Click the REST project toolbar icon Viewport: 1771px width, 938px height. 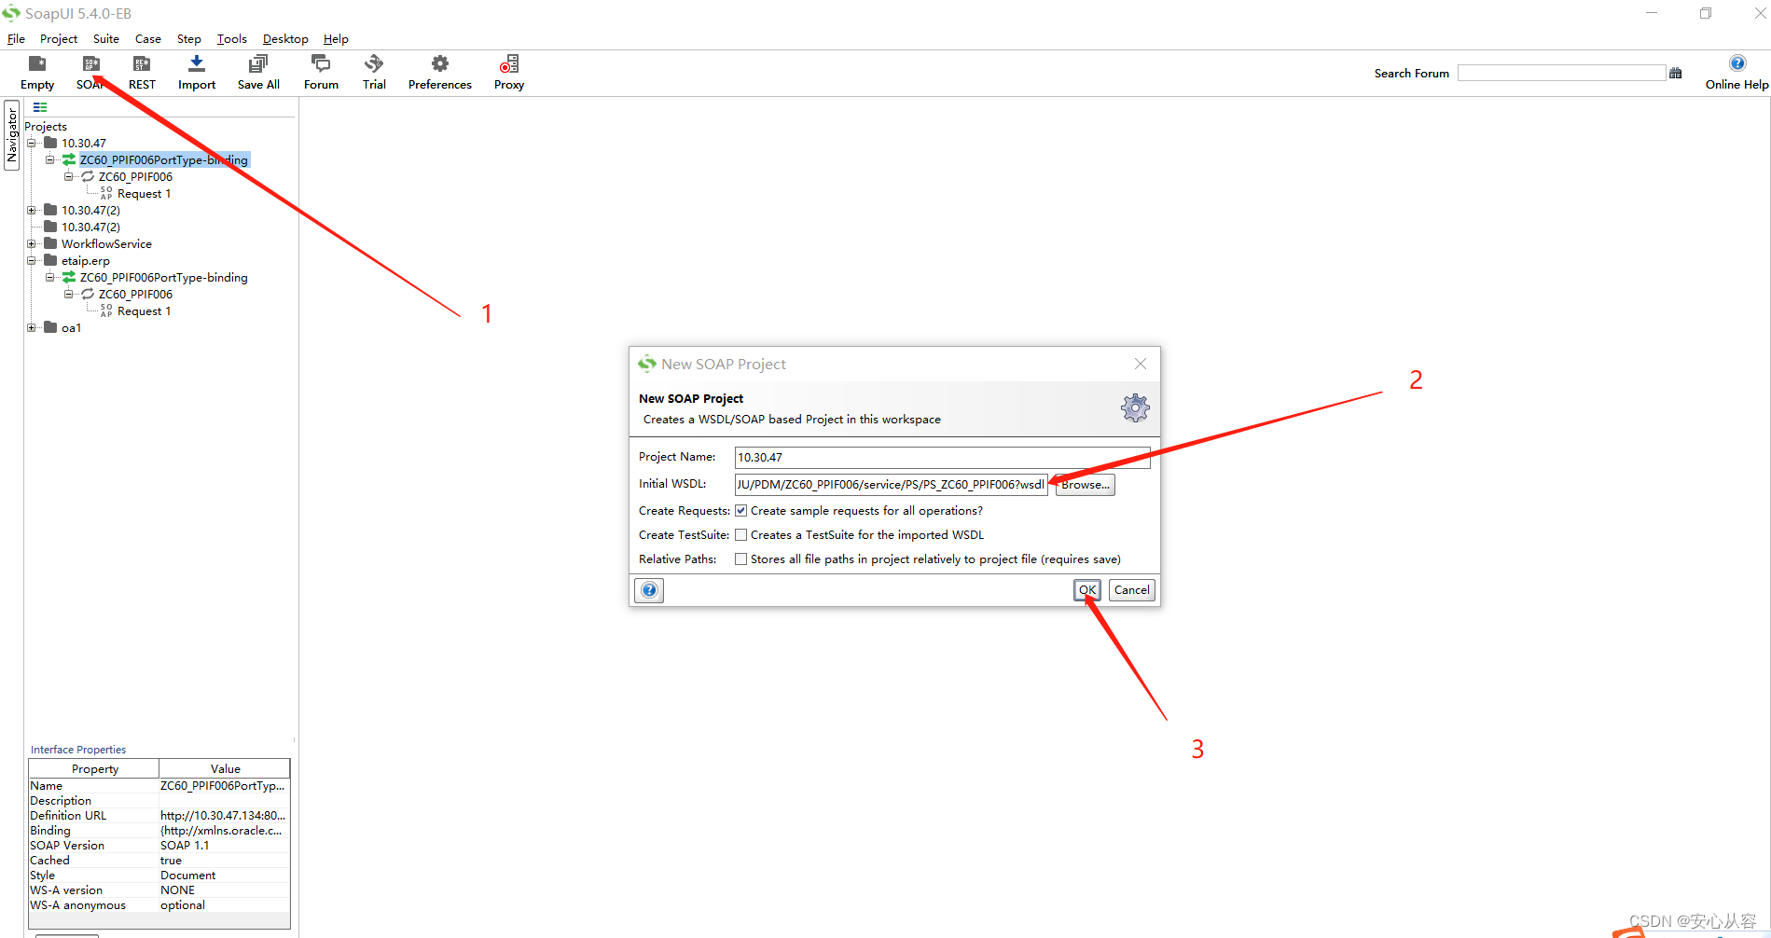pos(142,63)
